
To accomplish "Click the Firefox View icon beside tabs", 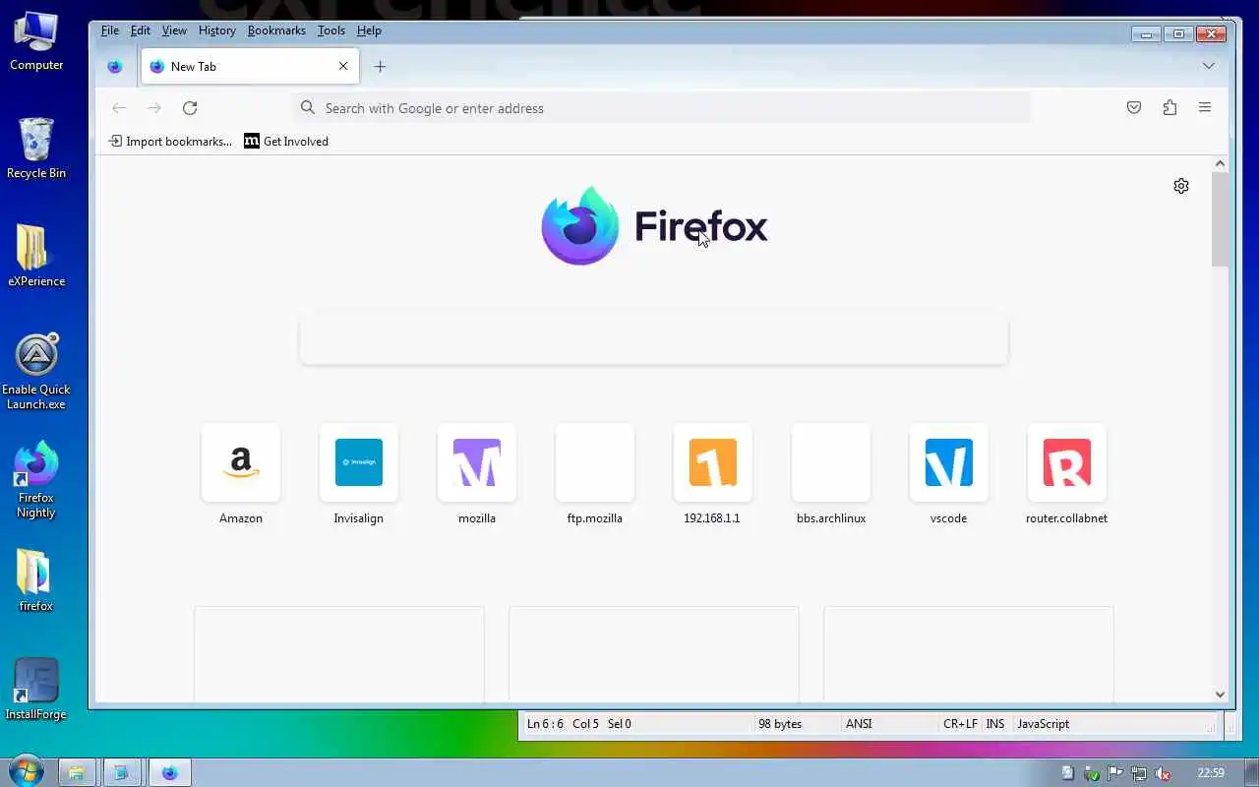I will (115, 67).
